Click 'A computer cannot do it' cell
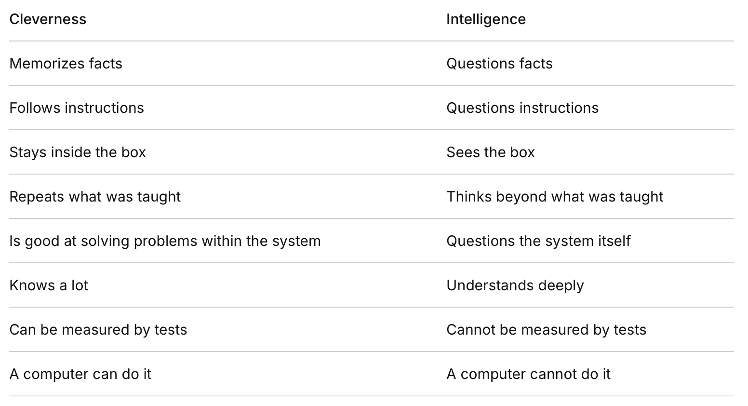 [528, 374]
